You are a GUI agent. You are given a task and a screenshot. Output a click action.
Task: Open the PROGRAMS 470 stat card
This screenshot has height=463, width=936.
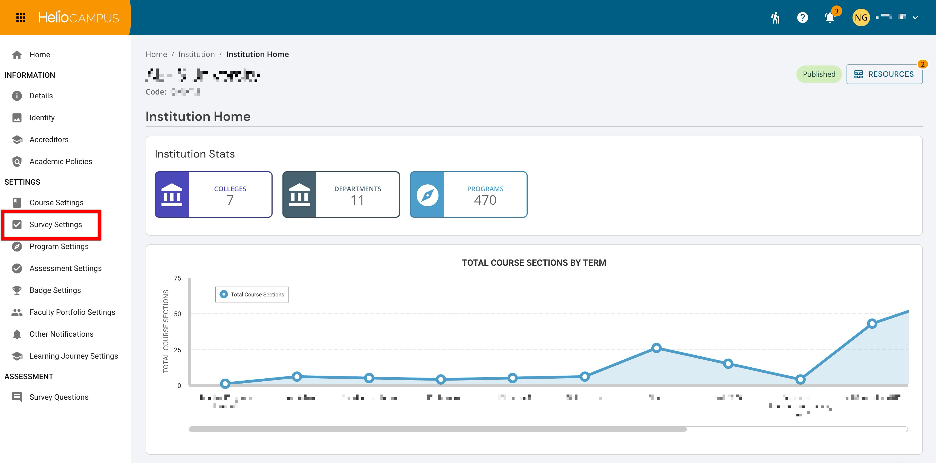tap(469, 195)
